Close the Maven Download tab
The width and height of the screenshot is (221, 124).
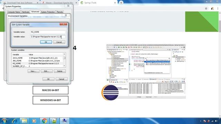pos(76,3)
